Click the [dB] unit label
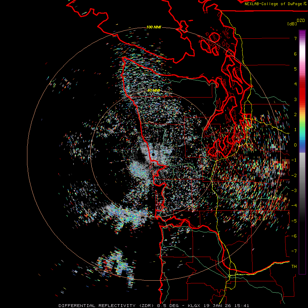 292,24
